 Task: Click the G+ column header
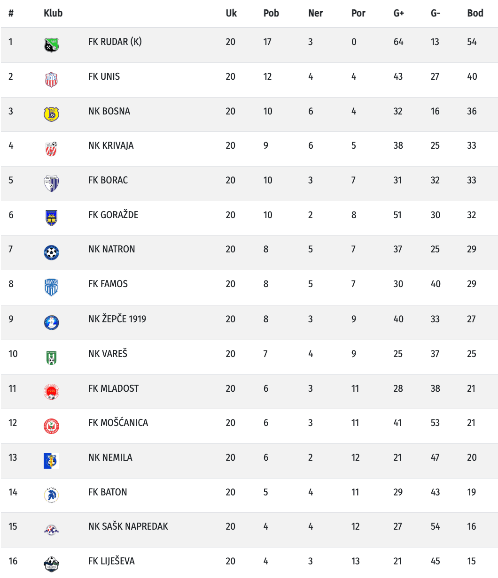(398, 13)
